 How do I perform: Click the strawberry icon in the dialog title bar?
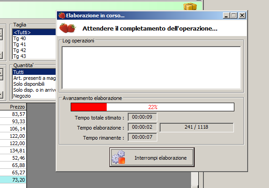pyautogui.click(x=62, y=16)
